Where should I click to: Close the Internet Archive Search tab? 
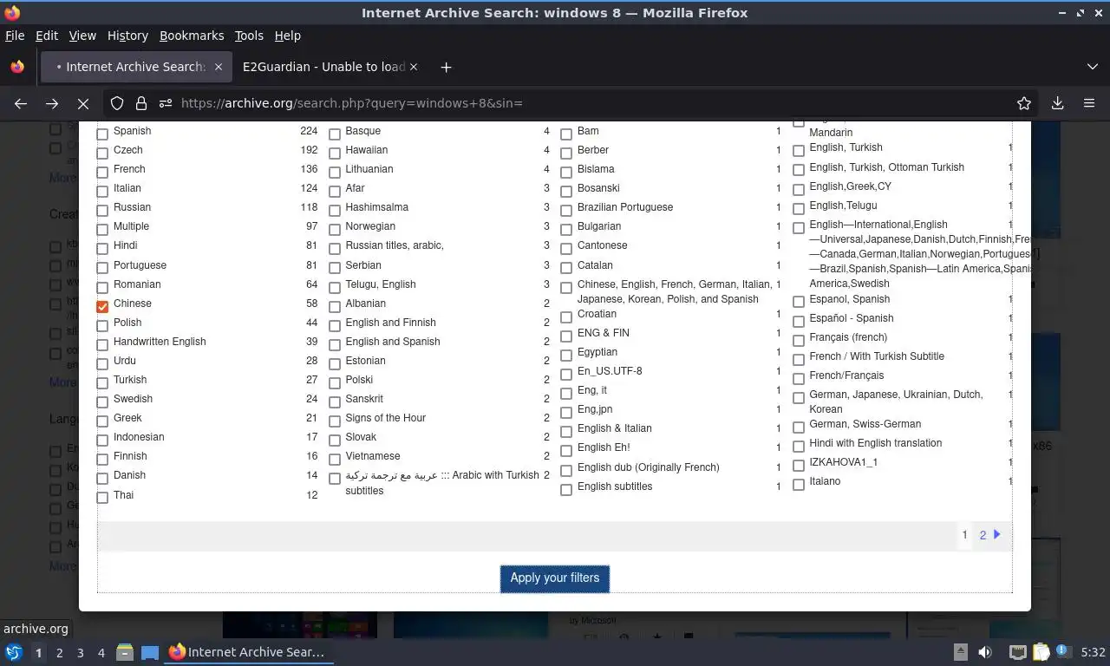219,67
